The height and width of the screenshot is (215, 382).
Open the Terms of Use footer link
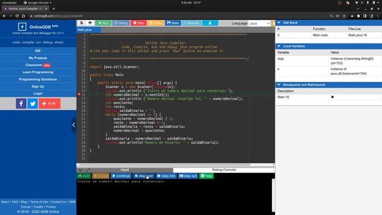coord(39,202)
